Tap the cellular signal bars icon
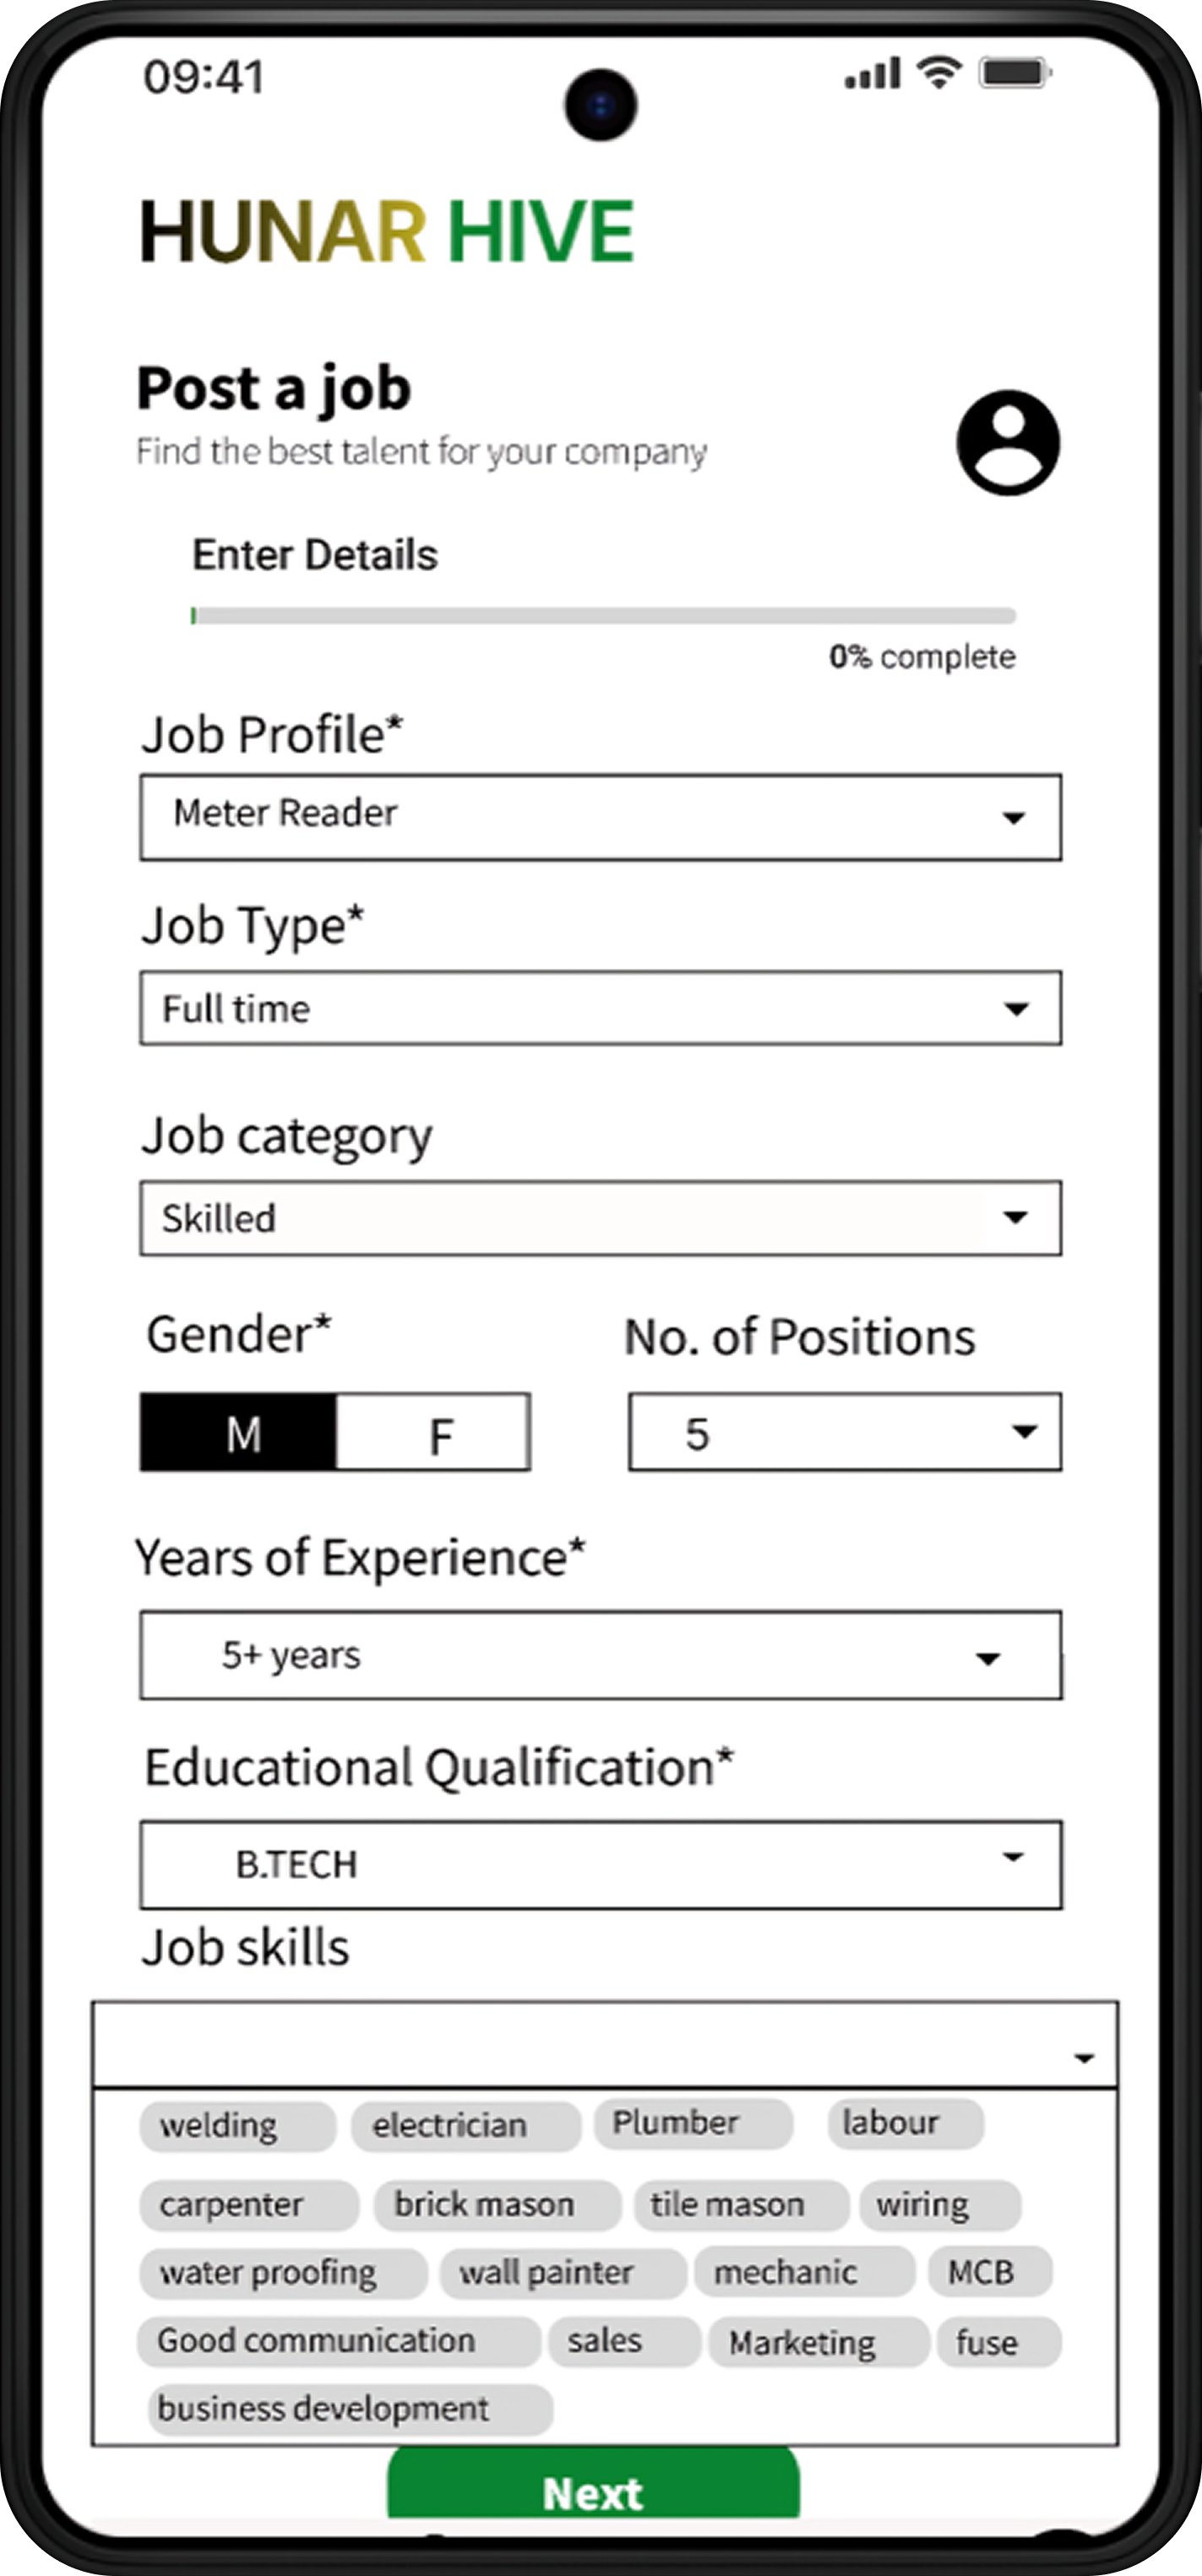This screenshot has height=2576, width=1202. click(873, 74)
